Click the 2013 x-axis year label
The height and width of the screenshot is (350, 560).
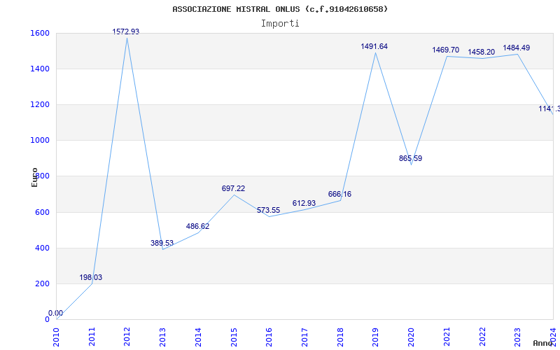pos(162,337)
